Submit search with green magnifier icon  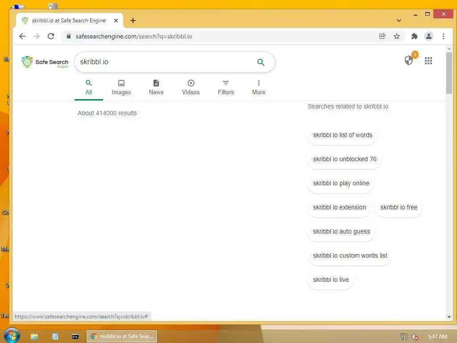[261, 62]
